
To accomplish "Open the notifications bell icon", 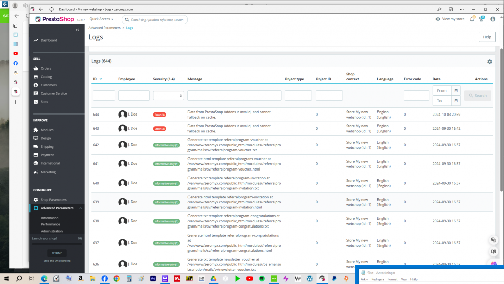I will point(472,19).
